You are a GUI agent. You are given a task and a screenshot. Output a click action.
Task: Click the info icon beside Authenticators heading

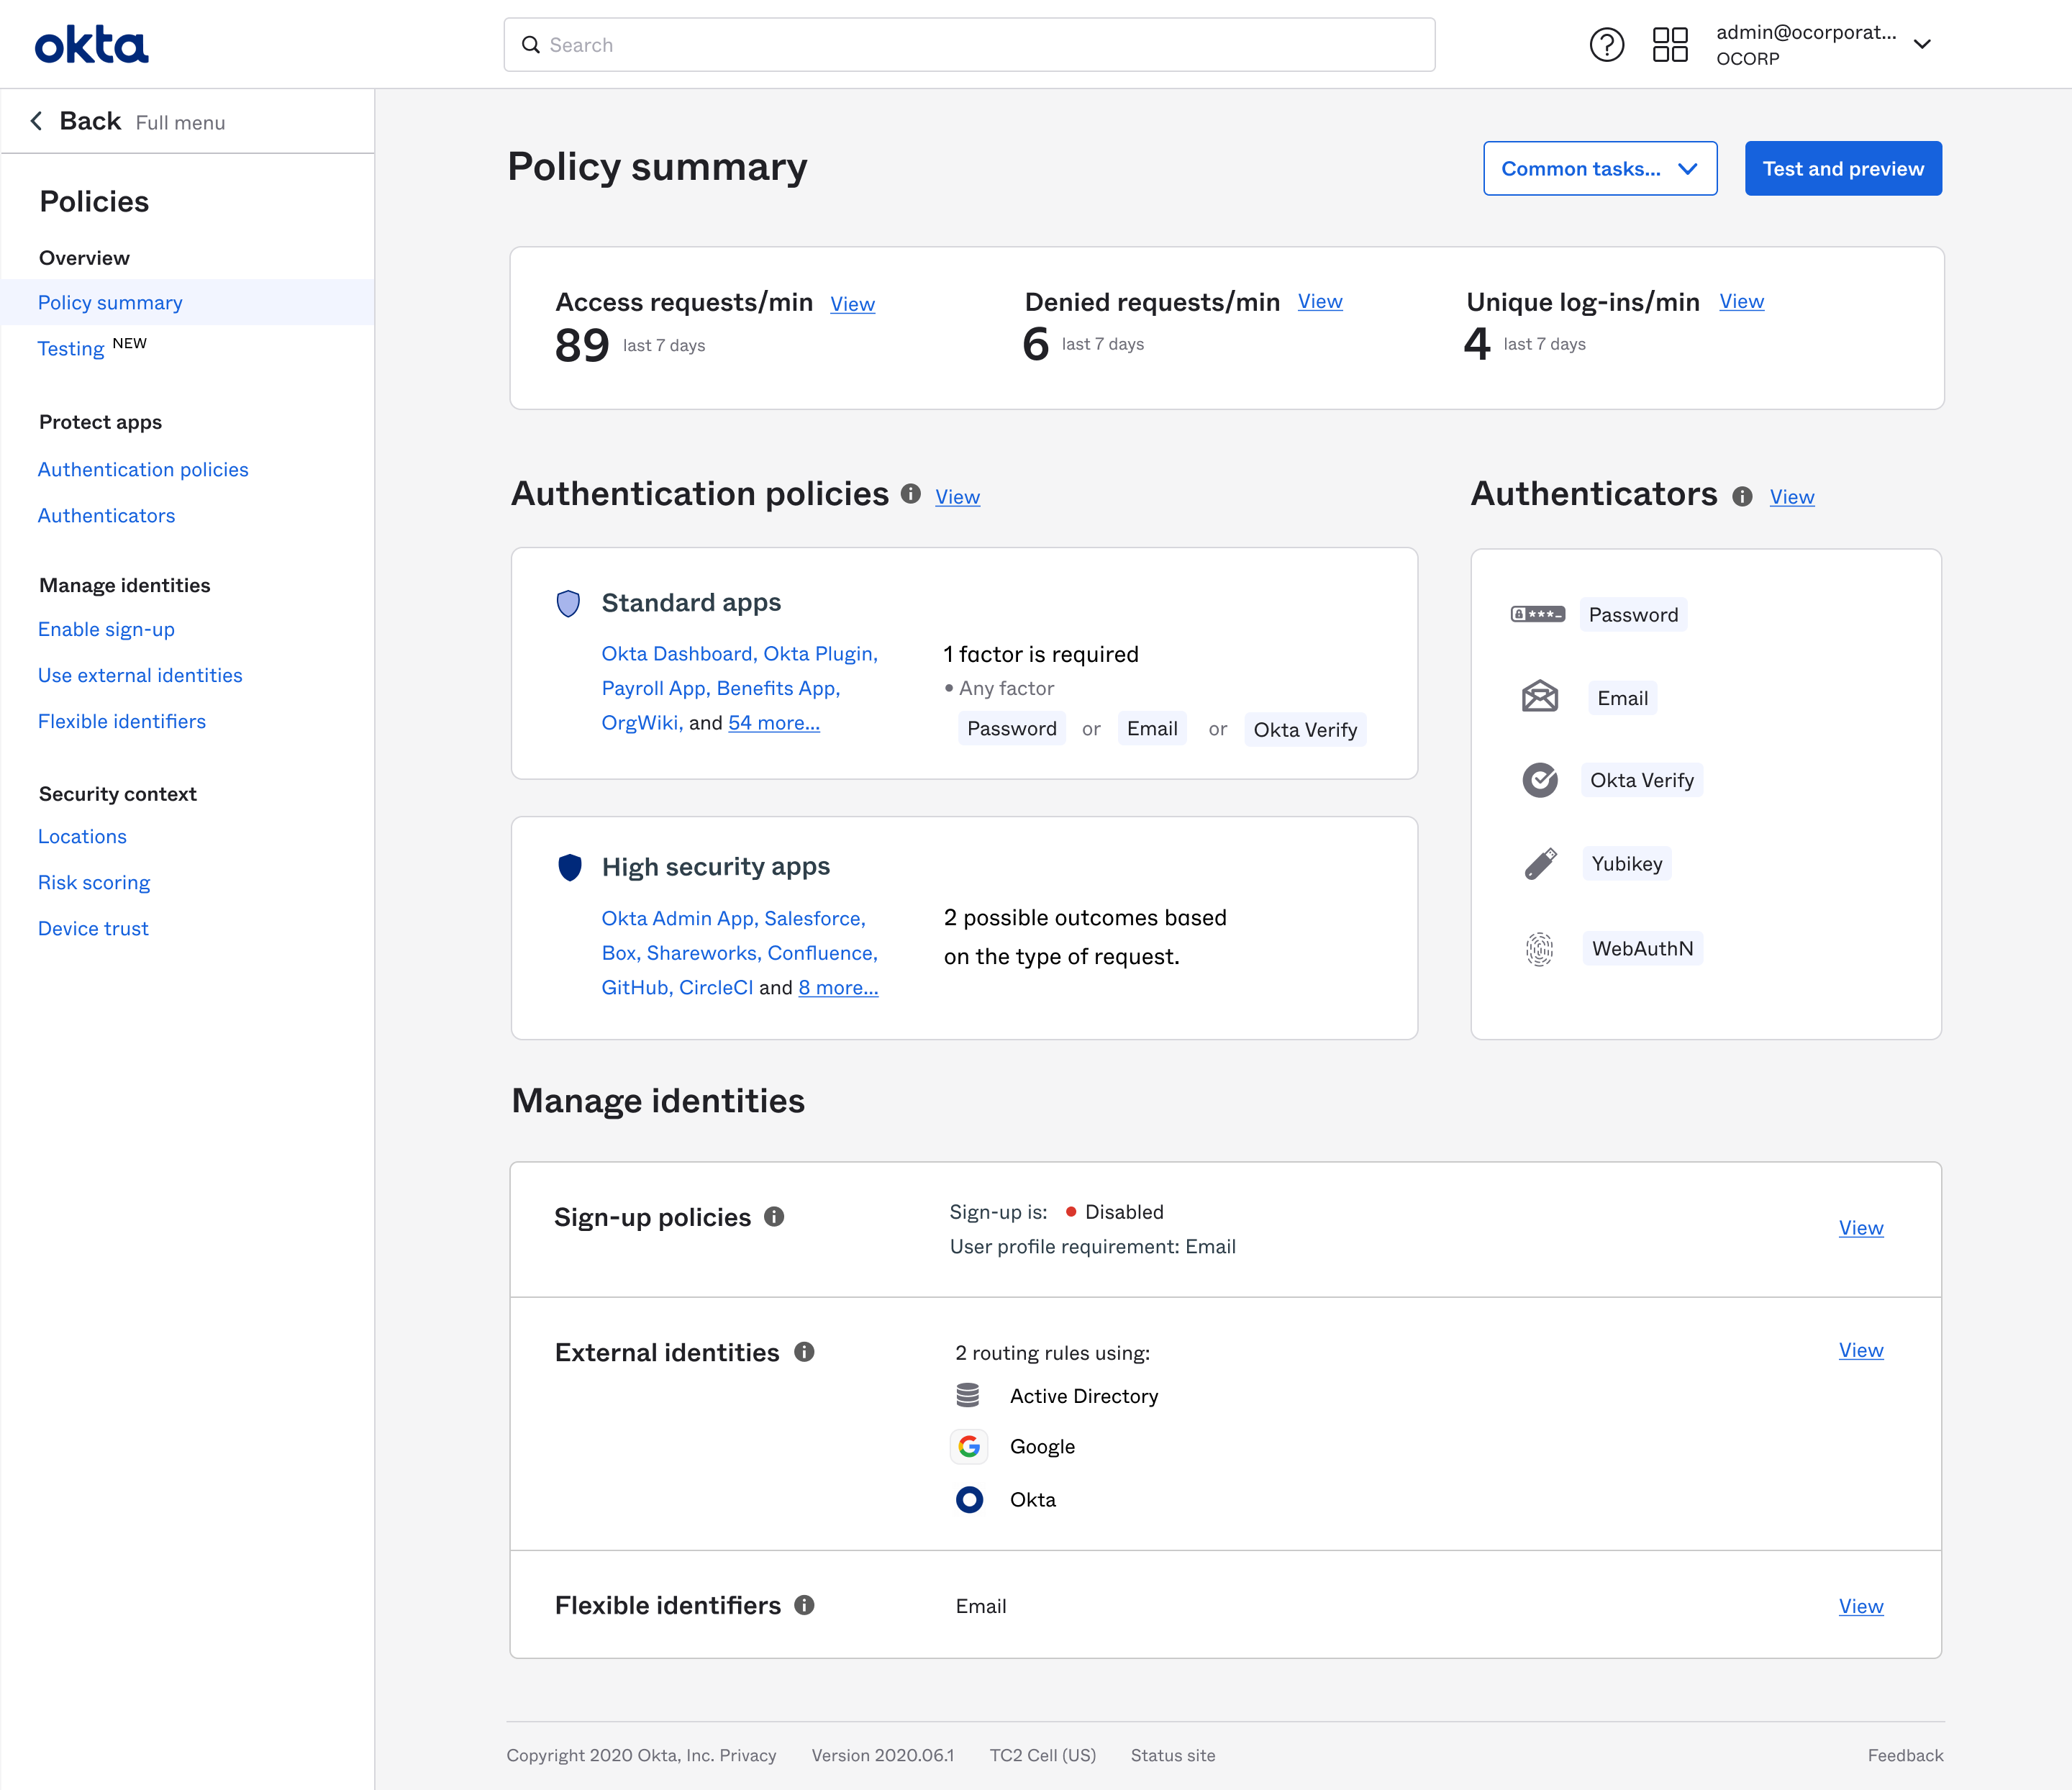[1742, 495]
